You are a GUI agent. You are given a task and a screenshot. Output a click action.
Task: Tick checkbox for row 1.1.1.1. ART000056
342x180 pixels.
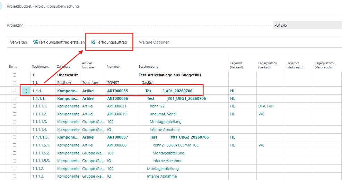pyautogui.click(x=15, y=98)
